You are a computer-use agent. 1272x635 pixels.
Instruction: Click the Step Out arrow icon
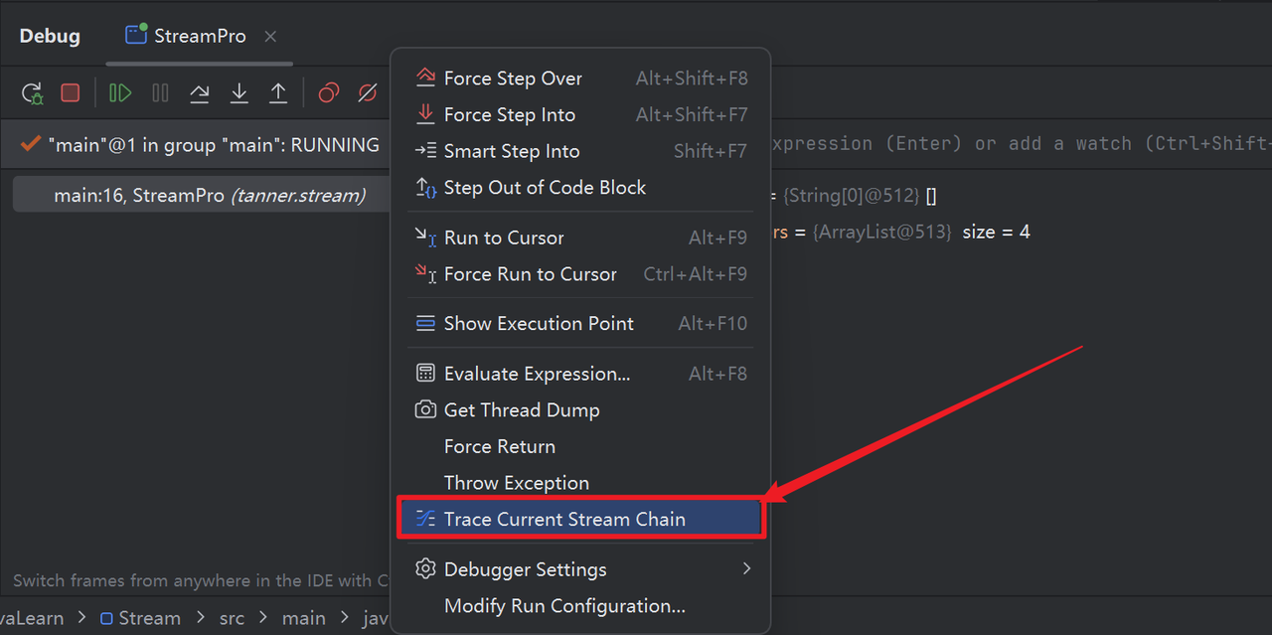[278, 93]
